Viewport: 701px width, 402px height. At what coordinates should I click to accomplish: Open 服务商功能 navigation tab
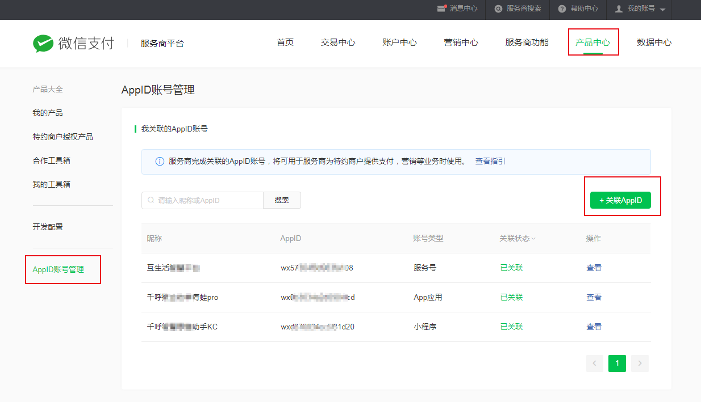tap(527, 43)
